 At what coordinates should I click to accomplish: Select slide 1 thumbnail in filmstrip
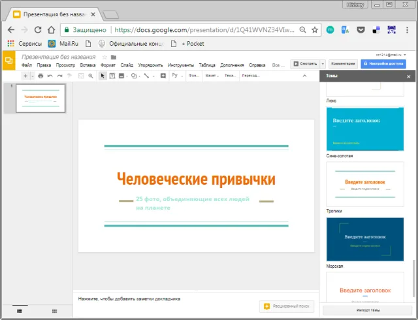[40, 99]
